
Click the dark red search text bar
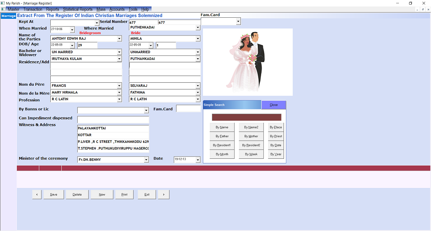tap(246, 117)
